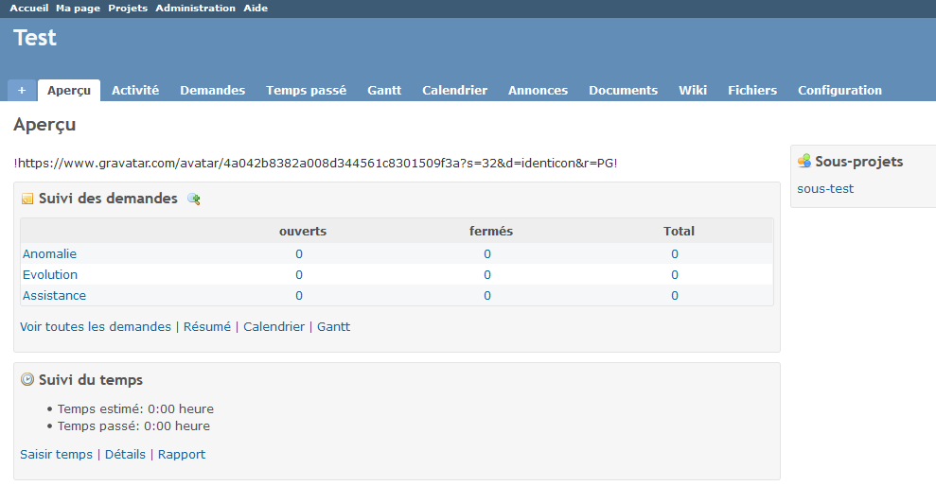Image resolution: width=936 pixels, height=486 pixels.
Task: Click the ticket icon before Suivi des demandes
Action: click(27, 199)
